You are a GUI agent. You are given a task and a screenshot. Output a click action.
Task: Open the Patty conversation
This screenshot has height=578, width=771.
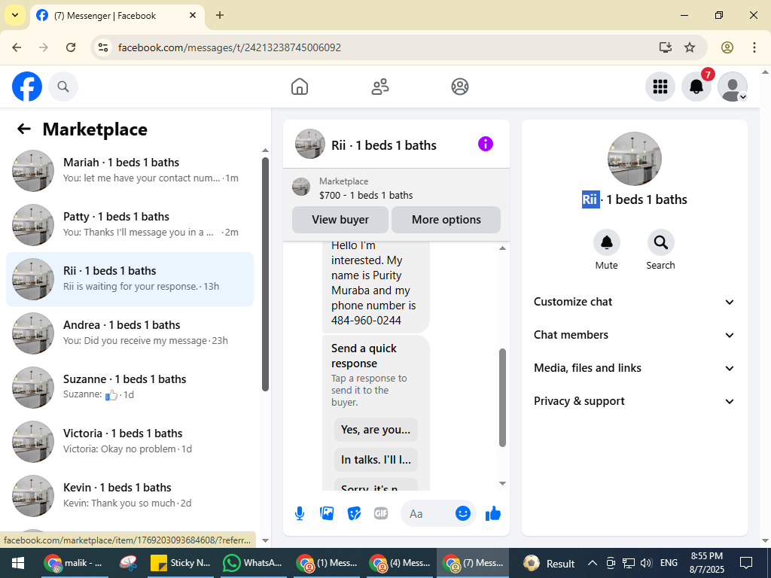[130, 225]
